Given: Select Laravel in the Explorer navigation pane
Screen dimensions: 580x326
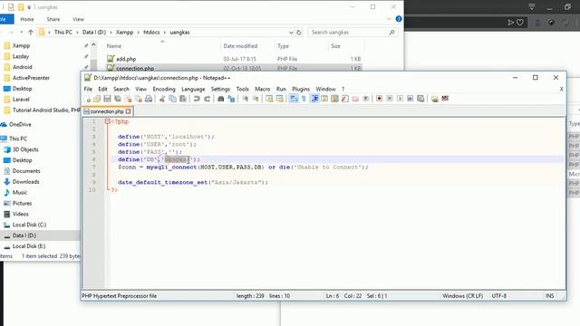Looking at the screenshot, I should point(21,100).
